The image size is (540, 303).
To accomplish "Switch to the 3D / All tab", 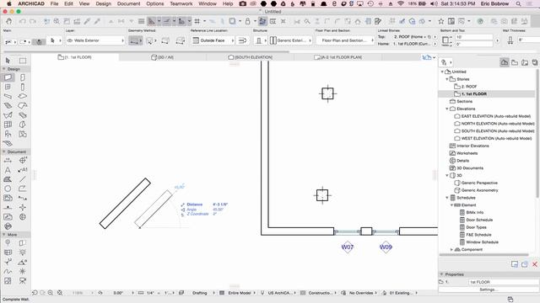I will point(162,57).
